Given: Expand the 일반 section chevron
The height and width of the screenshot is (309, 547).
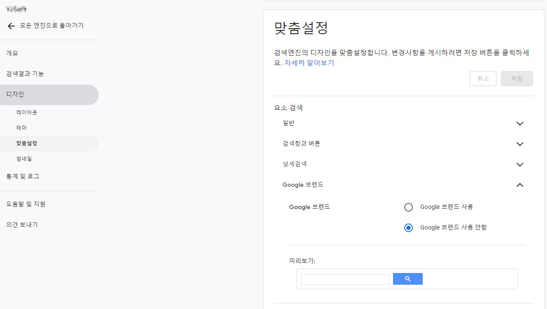Looking at the screenshot, I should [520, 124].
